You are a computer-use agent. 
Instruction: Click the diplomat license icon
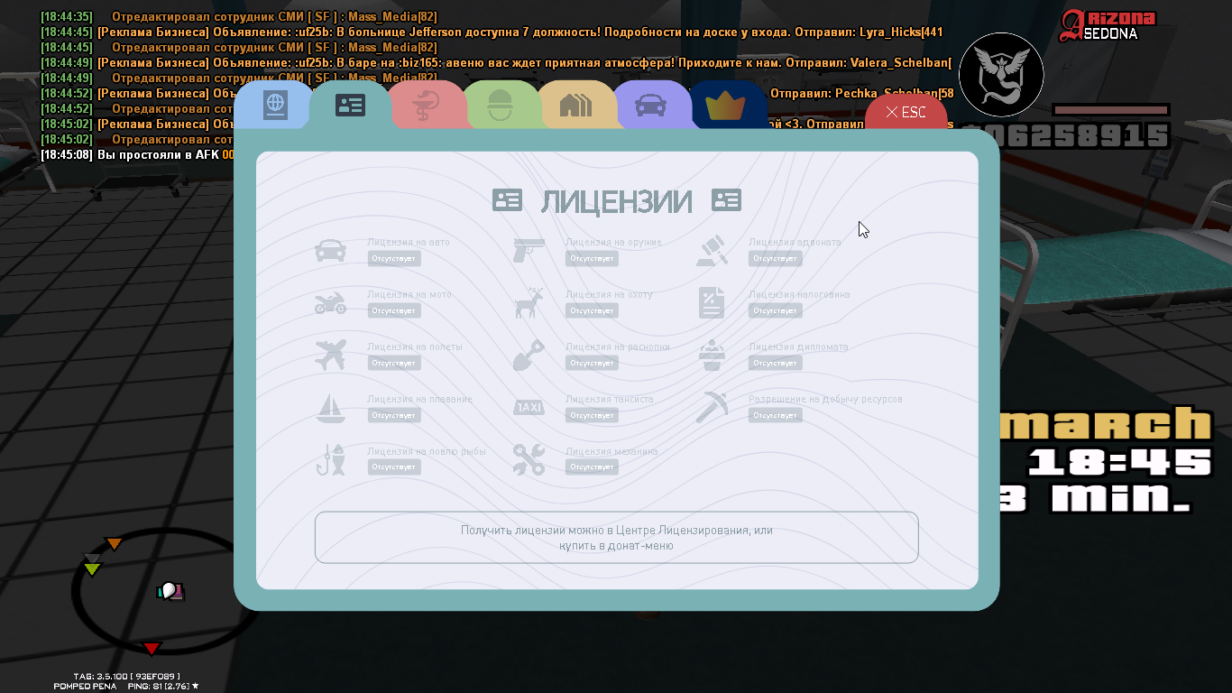pyautogui.click(x=713, y=356)
